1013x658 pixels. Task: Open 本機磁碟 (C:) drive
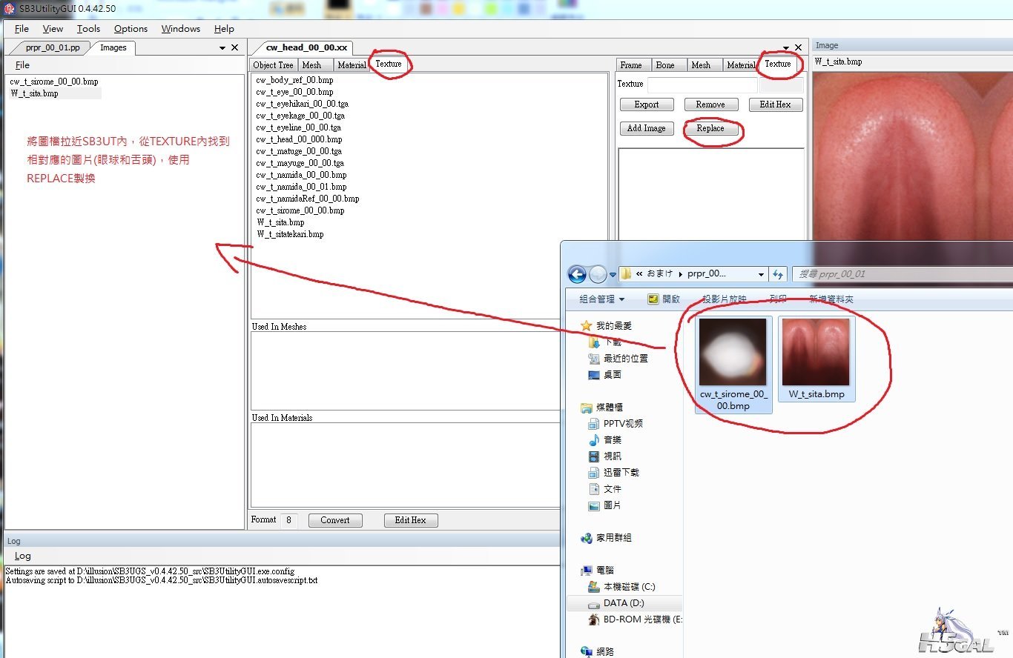tap(630, 587)
